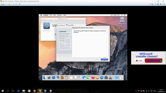The image size is (166, 93).
Task: Click the volume icon in the system tray
Action: pos(149,91)
